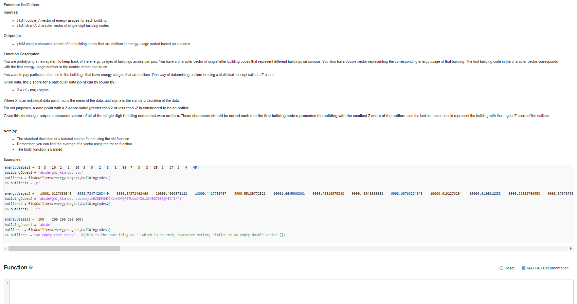577x304 pixels.
Task: Click the note about the mean function
Action: pyautogui.click(x=74, y=144)
